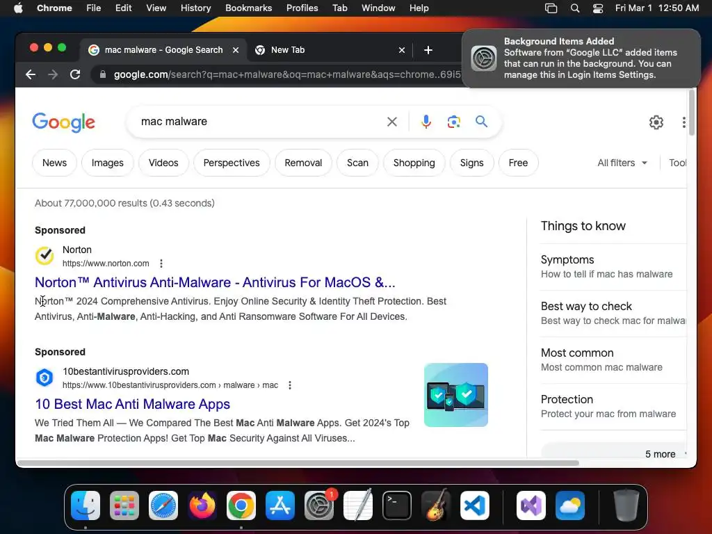Screen dimensions: 712x534
Task: Select the Removal filter chip
Action: click(x=303, y=163)
